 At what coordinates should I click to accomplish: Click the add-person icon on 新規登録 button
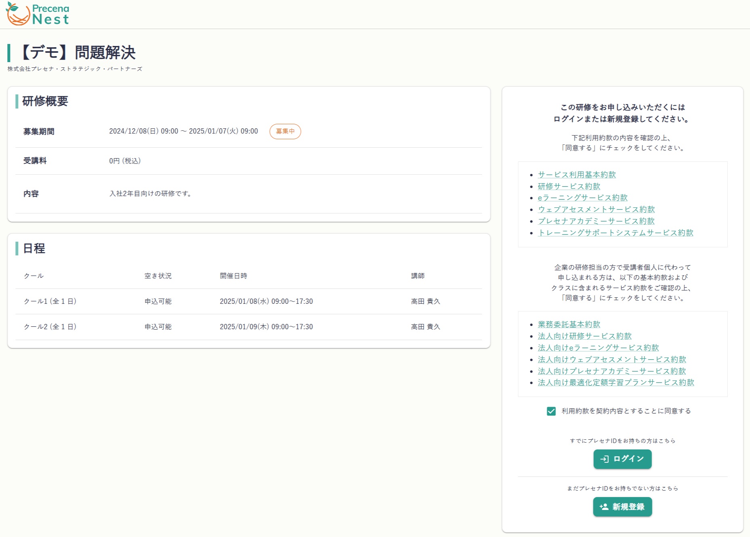point(604,507)
